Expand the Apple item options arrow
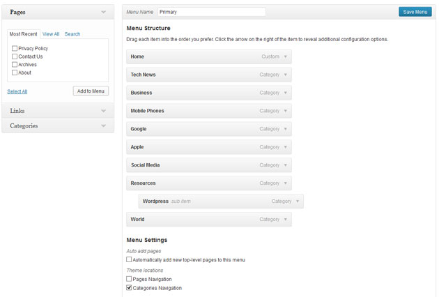Viewport: 439px width, 297px height. tap(286, 147)
